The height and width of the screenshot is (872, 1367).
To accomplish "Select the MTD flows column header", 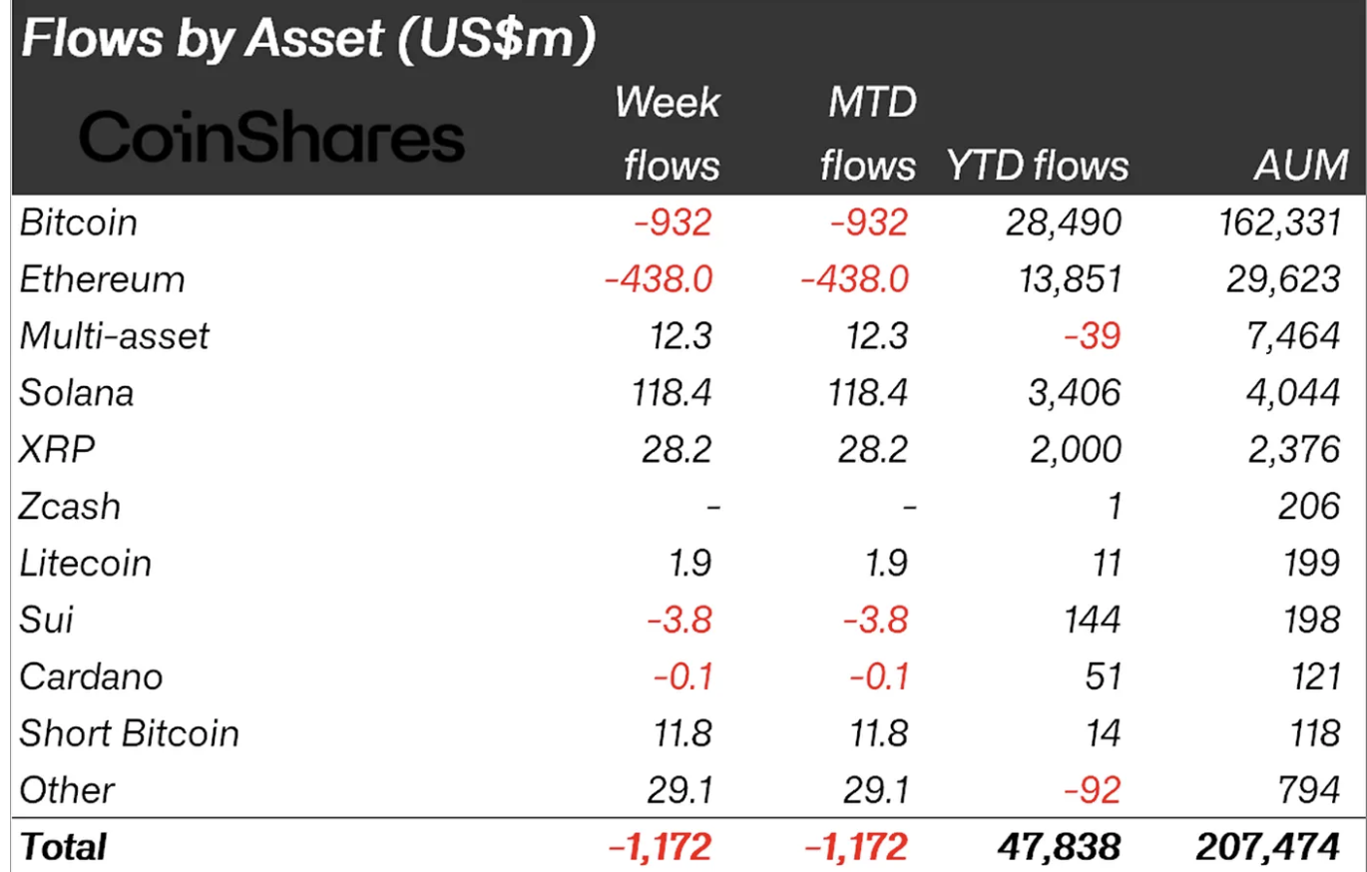I will tap(866, 133).
